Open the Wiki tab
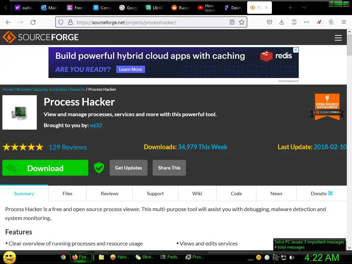 click(197, 194)
